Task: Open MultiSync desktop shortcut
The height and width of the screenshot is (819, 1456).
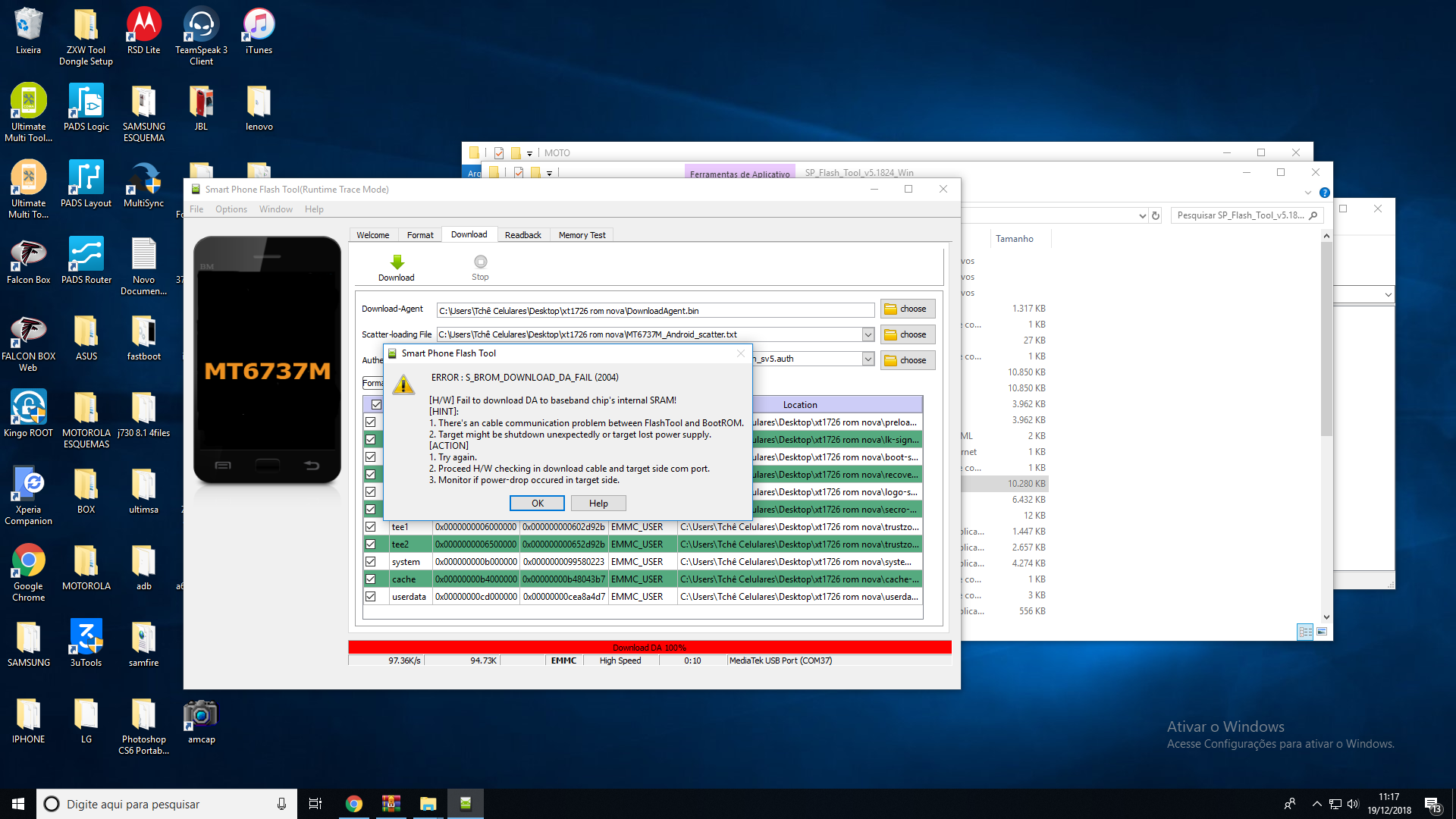Action: tap(143, 184)
